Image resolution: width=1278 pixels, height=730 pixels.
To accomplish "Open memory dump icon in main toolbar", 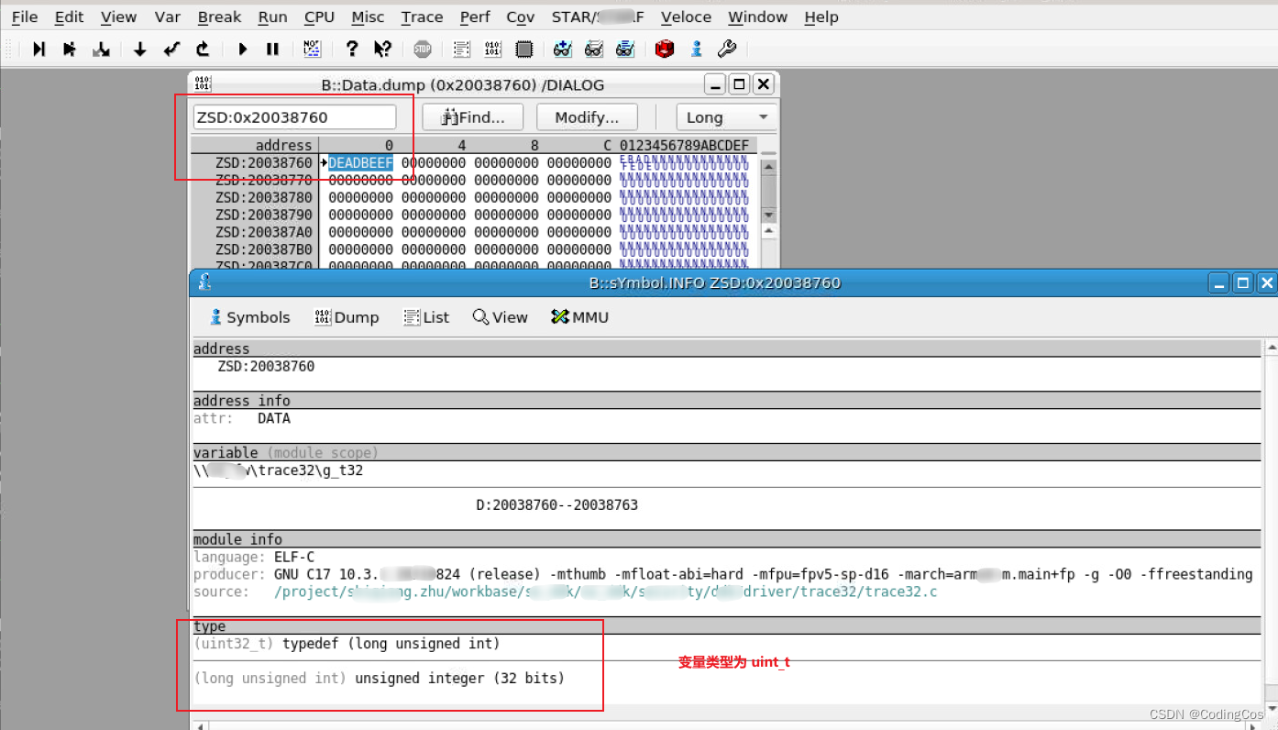I will [493, 49].
